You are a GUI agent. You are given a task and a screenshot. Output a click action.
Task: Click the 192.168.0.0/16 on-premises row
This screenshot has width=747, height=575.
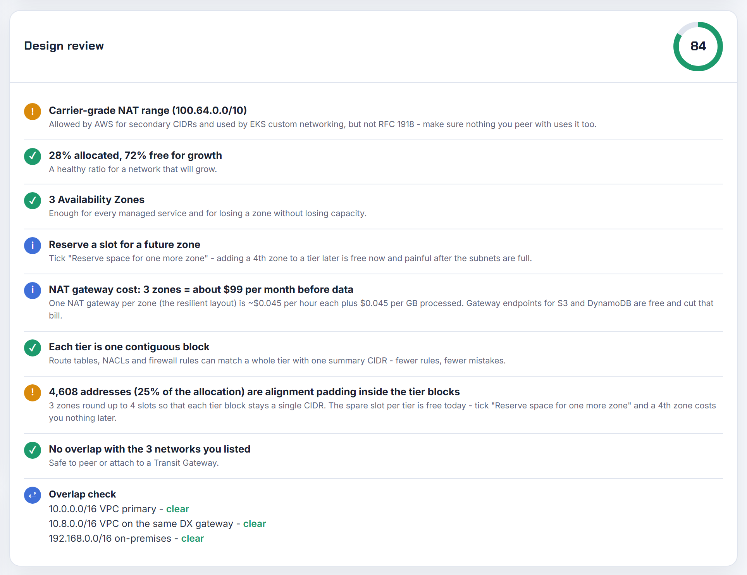point(126,538)
